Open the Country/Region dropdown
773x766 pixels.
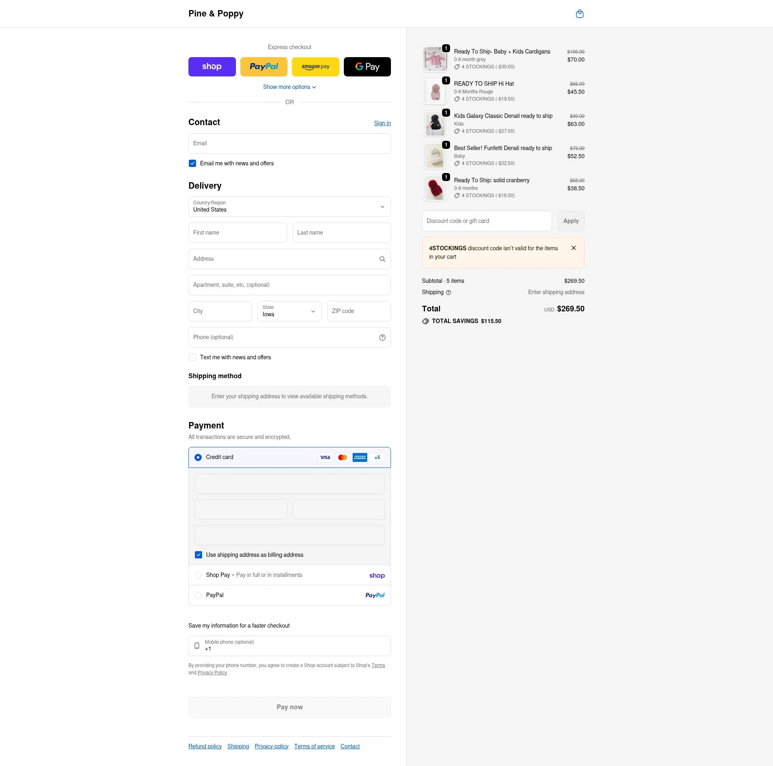click(x=289, y=206)
